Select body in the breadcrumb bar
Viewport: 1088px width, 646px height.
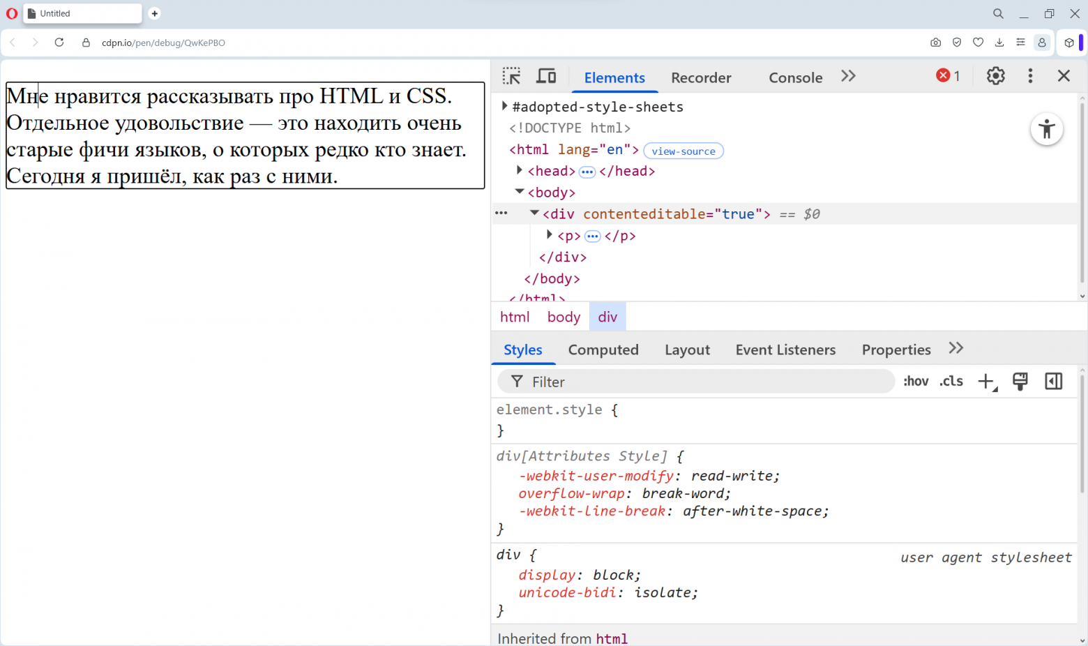tap(564, 317)
